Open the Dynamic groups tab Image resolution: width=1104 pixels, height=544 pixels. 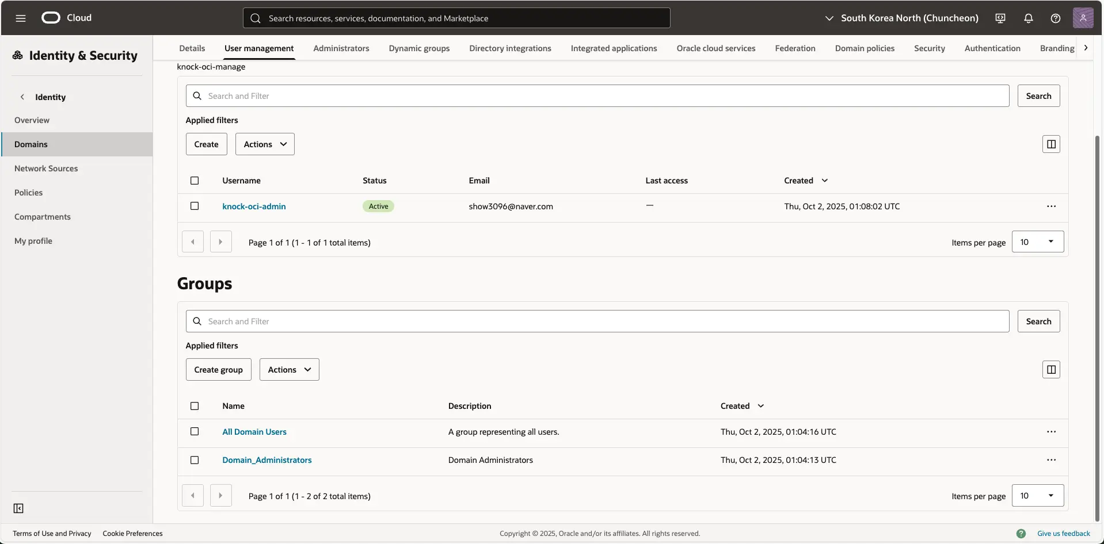click(x=419, y=48)
